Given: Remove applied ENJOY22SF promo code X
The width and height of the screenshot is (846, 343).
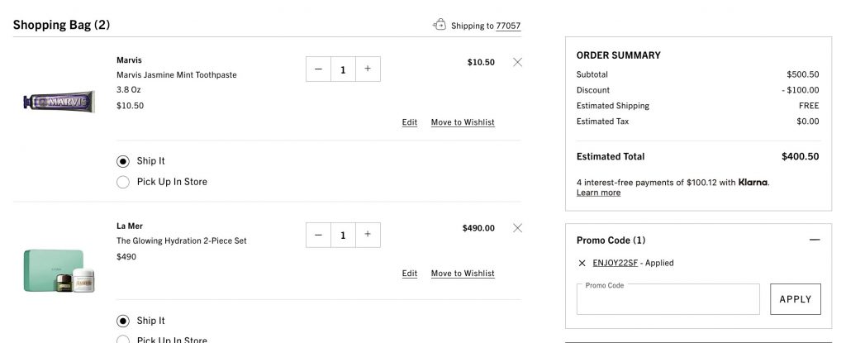Looking at the screenshot, I should tap(582, 263).
